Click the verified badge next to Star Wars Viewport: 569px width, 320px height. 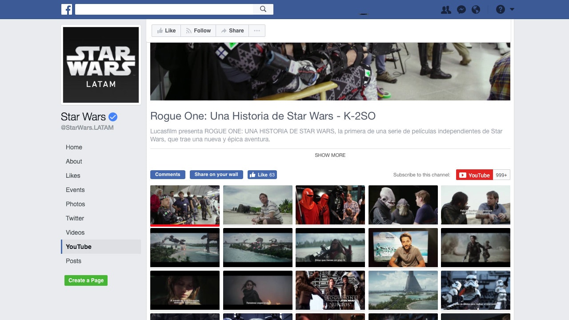[x=112, y=116]
